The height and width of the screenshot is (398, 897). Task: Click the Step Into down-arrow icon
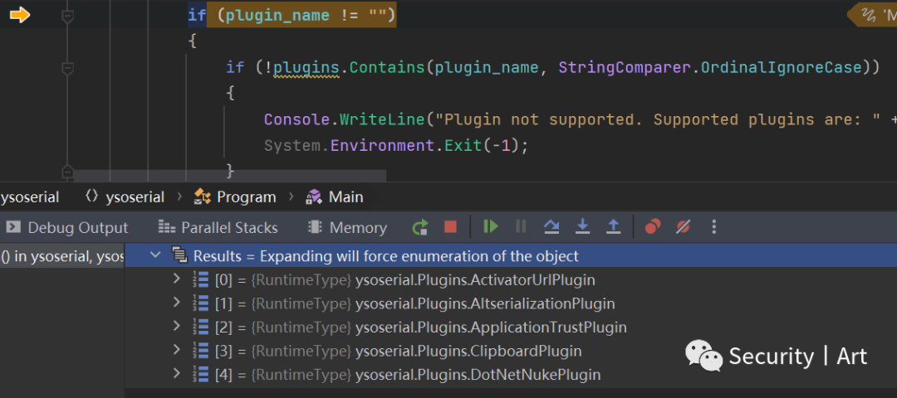[582, 227]
